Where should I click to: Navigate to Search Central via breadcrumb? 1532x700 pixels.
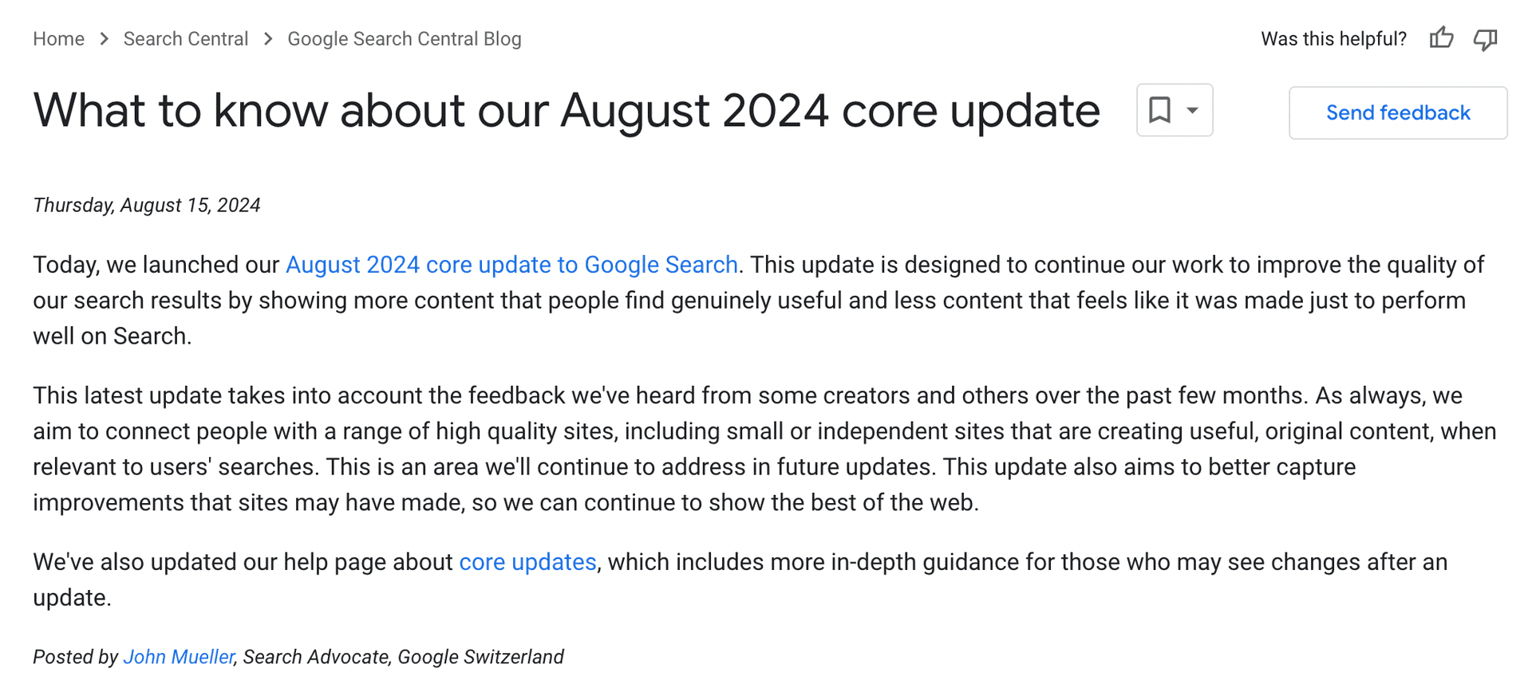click(x=185, y=38)
